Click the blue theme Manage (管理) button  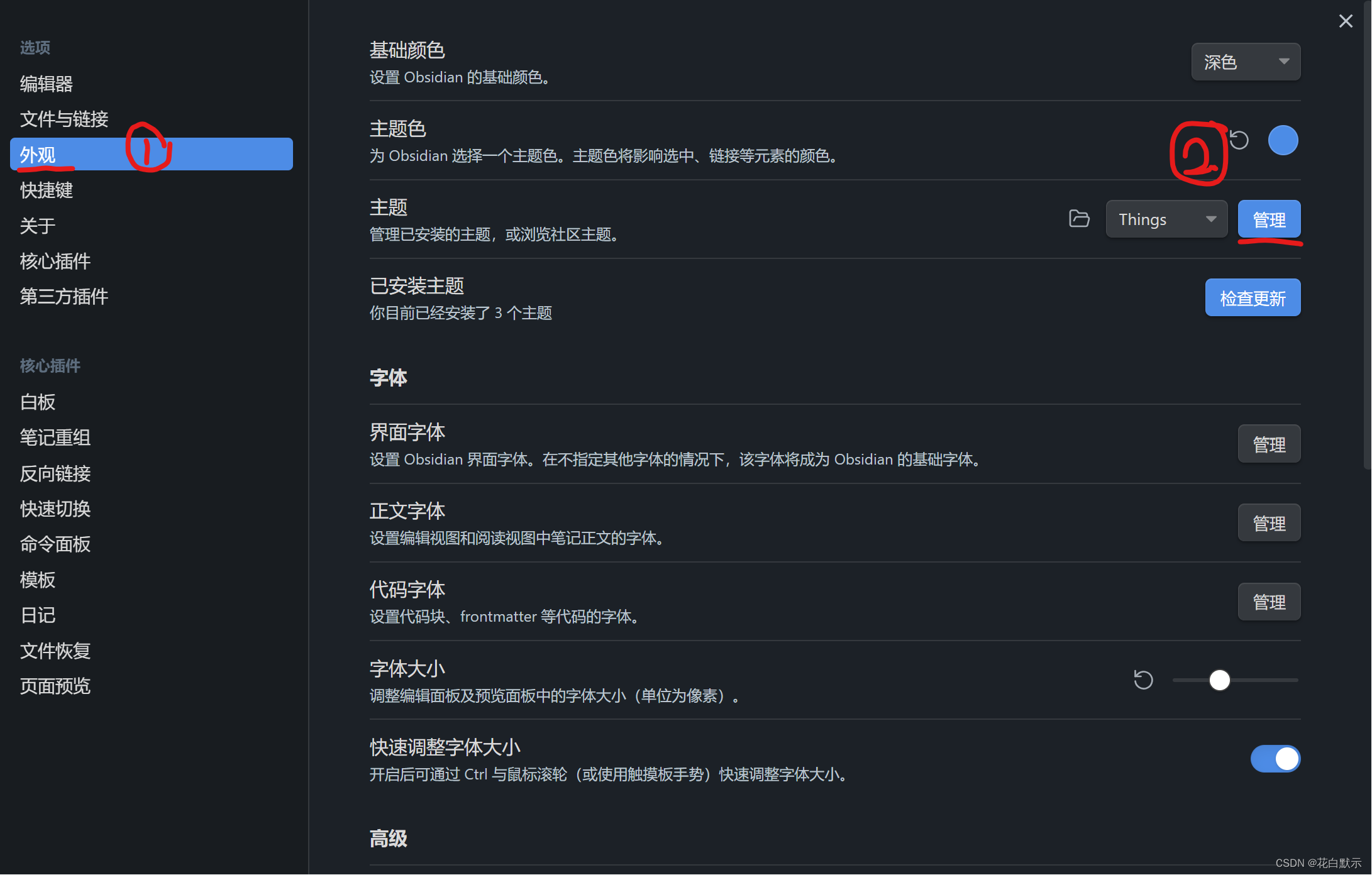click(1268, 219)
